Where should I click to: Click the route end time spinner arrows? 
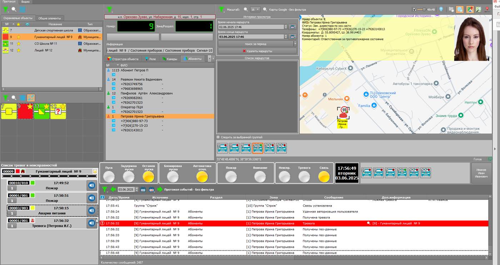click(x=286, y=37)
